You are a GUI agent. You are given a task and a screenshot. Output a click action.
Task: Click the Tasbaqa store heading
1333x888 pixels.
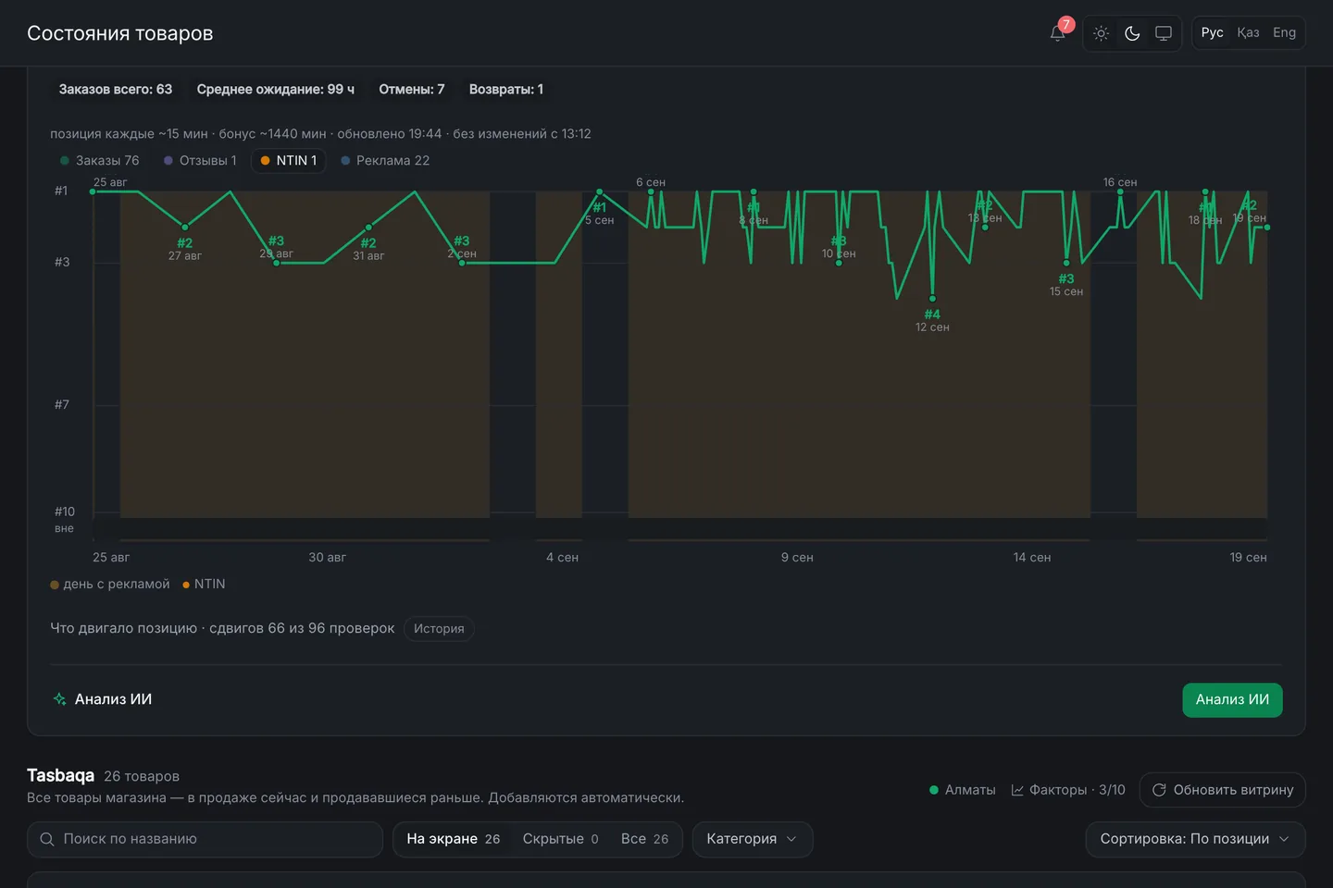60,775
